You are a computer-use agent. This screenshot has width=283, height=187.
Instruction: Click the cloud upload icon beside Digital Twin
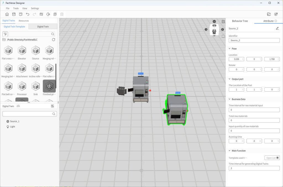click(x=18, y=106)
